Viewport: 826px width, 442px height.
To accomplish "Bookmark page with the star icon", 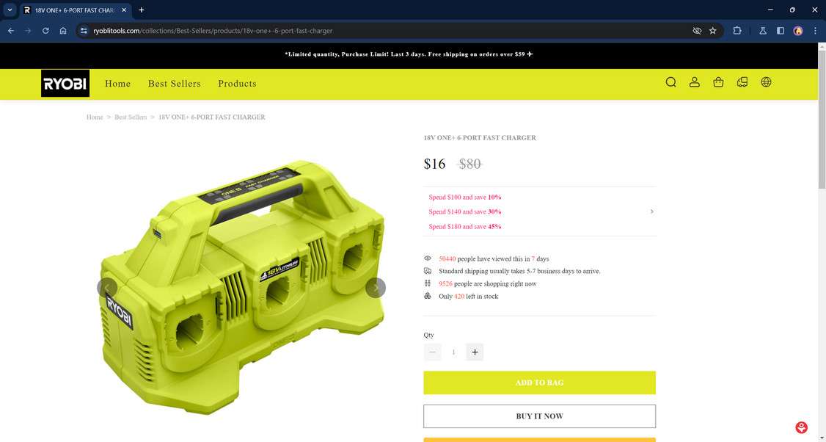I will coord(713,31).
